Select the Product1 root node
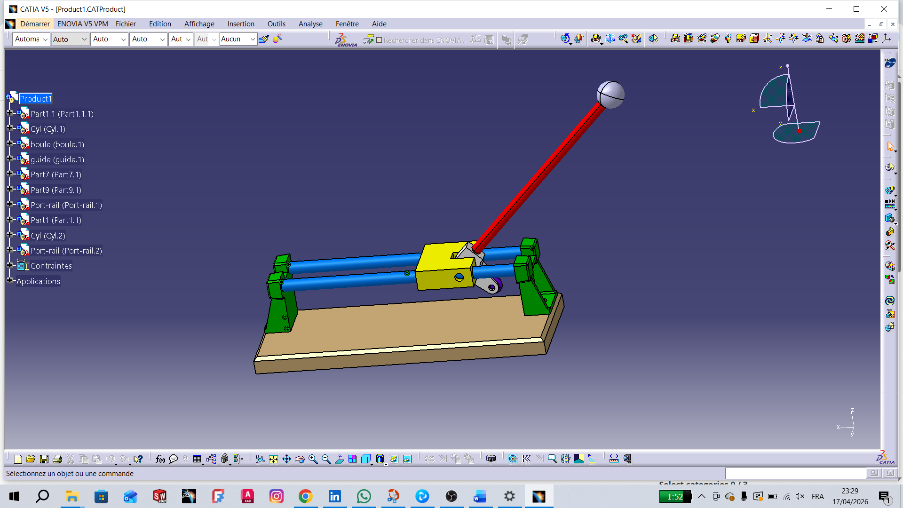The image size is (903, 508). click(36, 99)
